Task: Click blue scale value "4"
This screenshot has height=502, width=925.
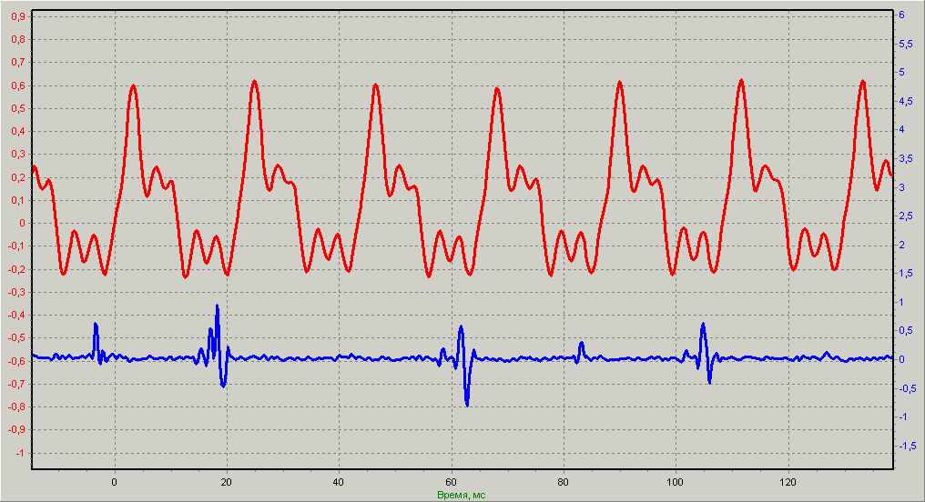Action: click(x=901, y=130)
